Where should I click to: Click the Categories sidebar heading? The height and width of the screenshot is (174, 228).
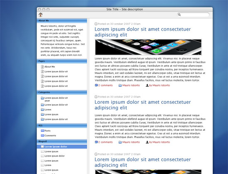(x=62, y=92)
